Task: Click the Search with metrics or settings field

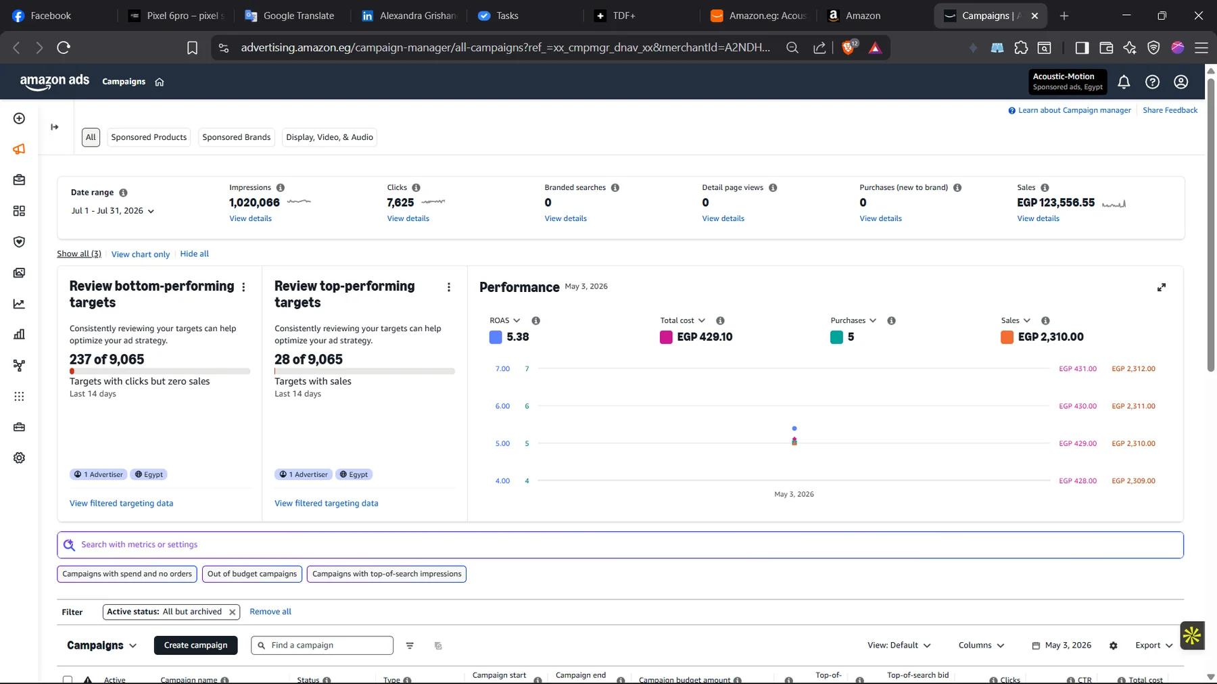Action: point(620,545)
